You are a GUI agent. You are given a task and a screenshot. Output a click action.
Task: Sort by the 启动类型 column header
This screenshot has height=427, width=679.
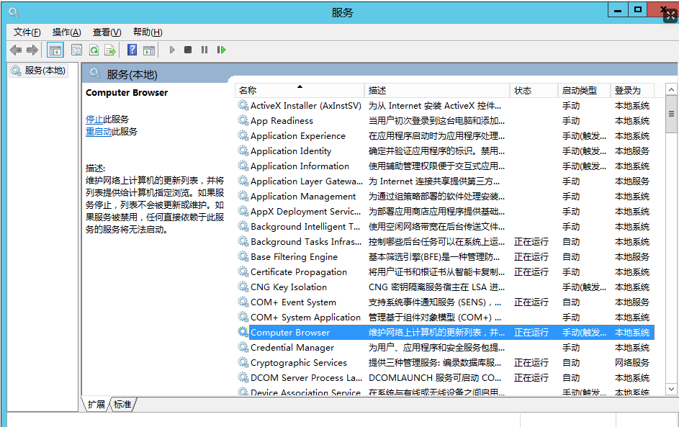point(584,90)
